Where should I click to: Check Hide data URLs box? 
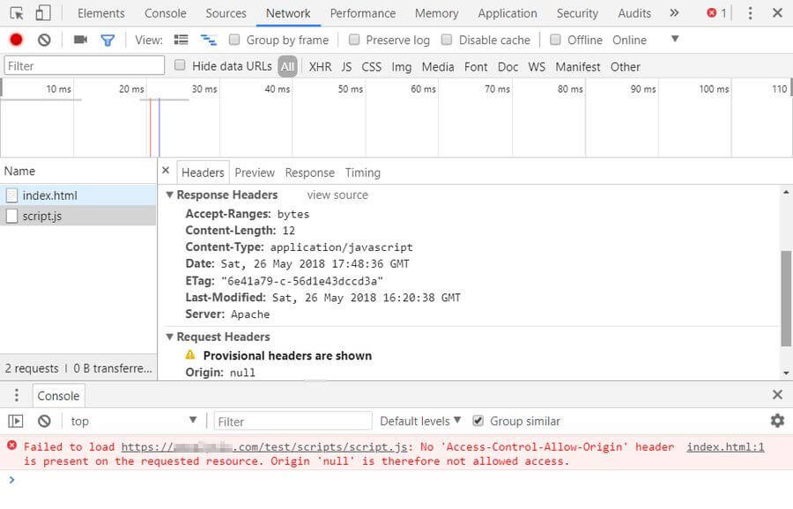(180, 65)
